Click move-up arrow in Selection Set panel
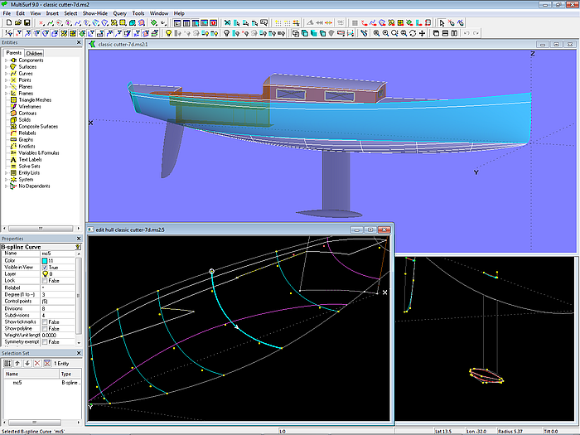 pos(17,363)
